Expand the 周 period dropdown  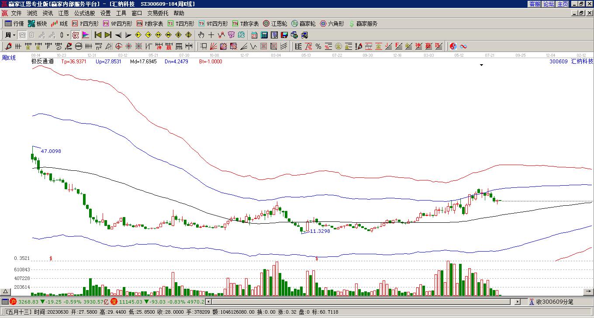[14, 35]
